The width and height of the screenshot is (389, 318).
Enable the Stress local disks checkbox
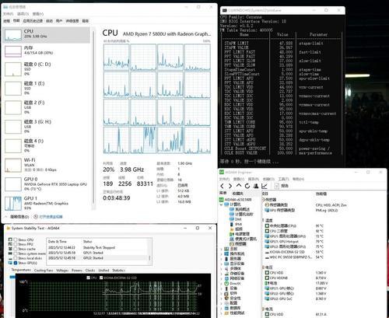pos(16,258)
